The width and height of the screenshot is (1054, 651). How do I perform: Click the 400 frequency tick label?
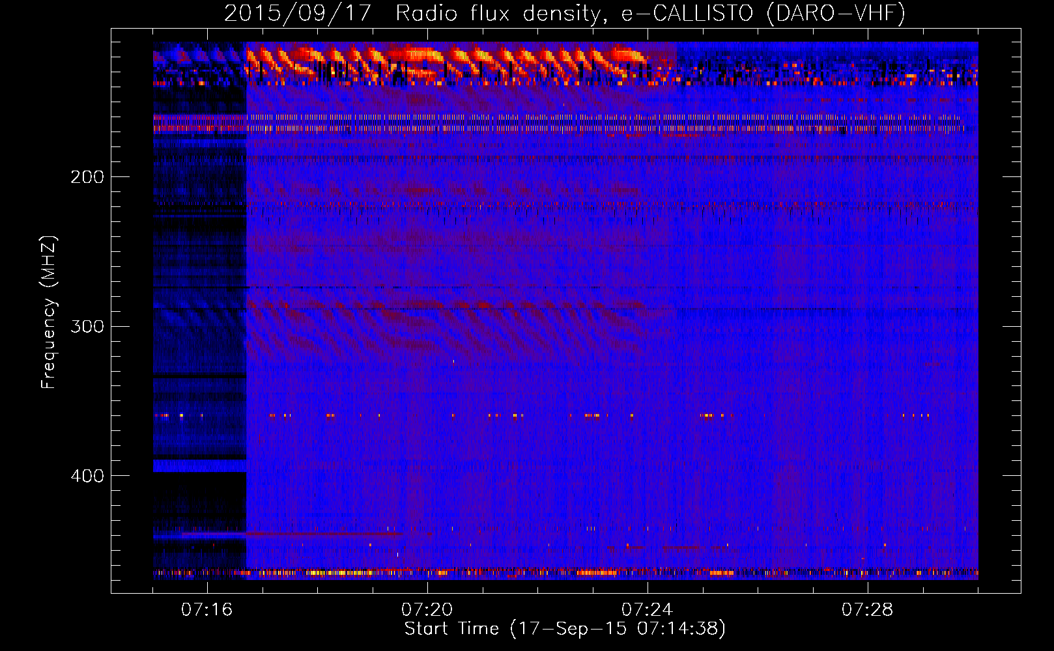pyautogui.click(x=87, y=476)
